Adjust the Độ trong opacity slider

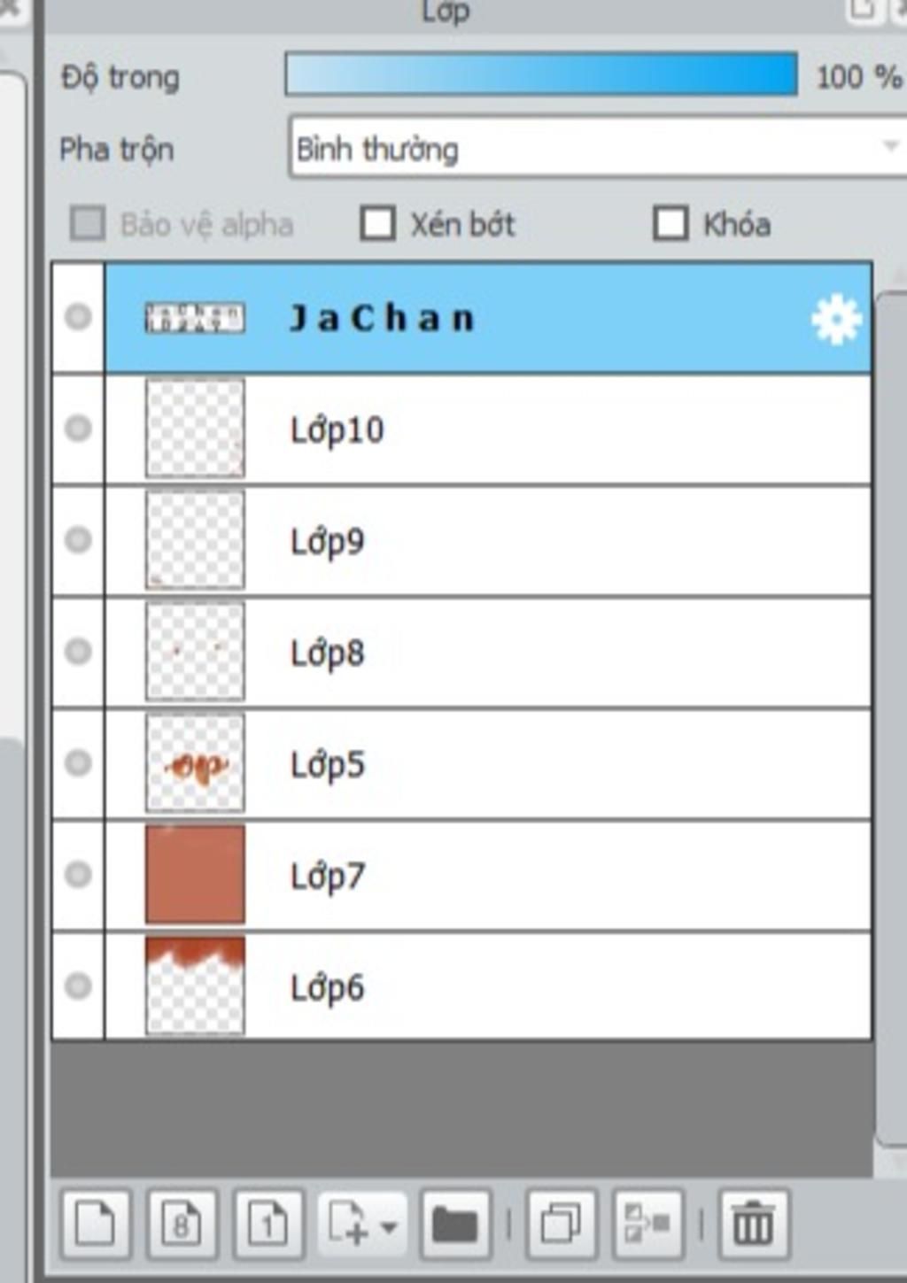pyautogui.click(x=541, y=74)
